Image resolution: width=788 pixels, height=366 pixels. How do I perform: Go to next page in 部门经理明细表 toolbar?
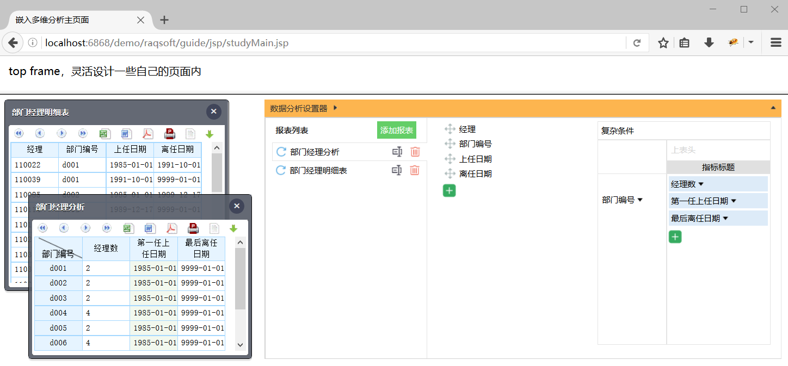tap(61, 133)
